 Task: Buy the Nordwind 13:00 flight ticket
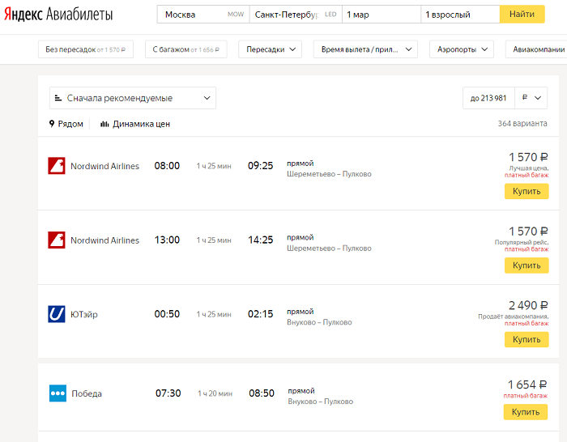click(526, 266)
